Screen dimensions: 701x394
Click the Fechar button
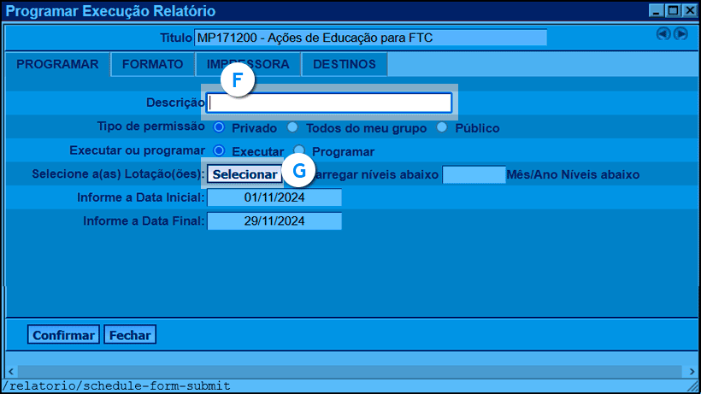pos(130,334)
